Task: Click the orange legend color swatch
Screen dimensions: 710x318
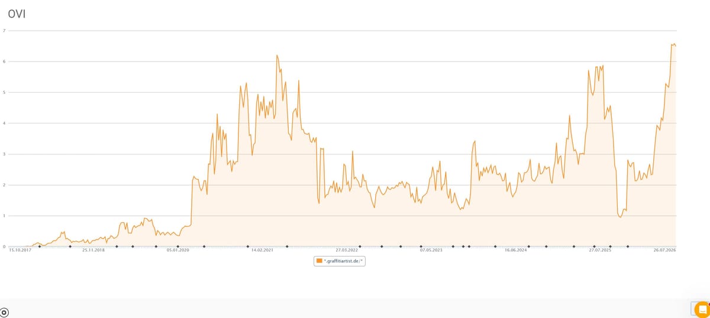Action: click(319, 261)
